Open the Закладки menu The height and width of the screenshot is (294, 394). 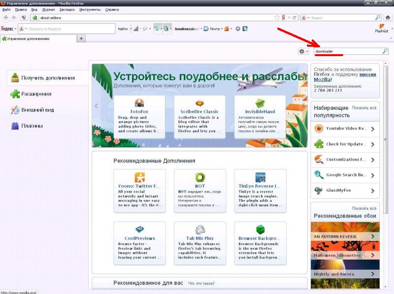(67, 9)
